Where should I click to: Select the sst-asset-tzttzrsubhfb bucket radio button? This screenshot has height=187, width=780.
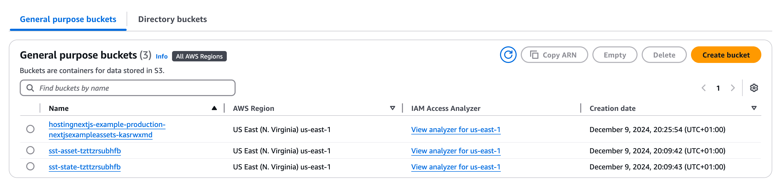coord(30,150)
